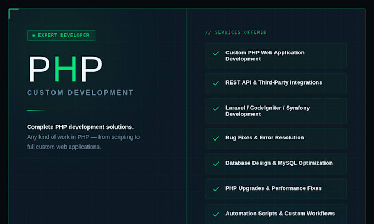Click 'Complete PHP development solutions.' text
374x224 pixels.
[80, 127]
